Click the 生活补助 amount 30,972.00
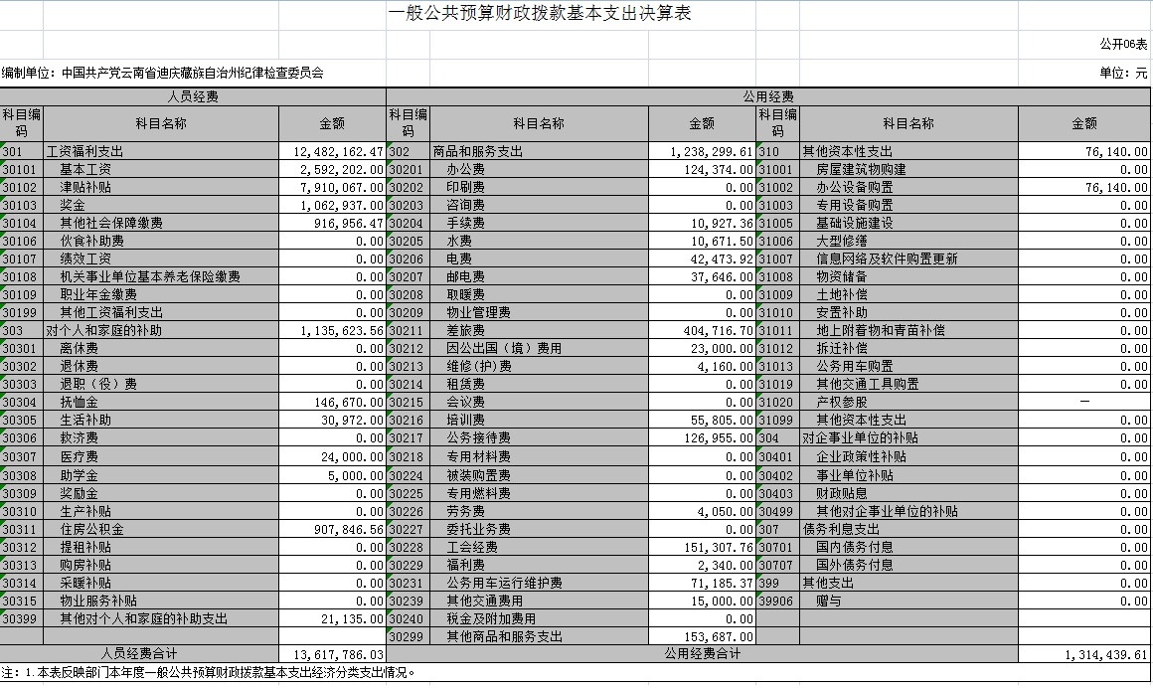 pos(332,421)
